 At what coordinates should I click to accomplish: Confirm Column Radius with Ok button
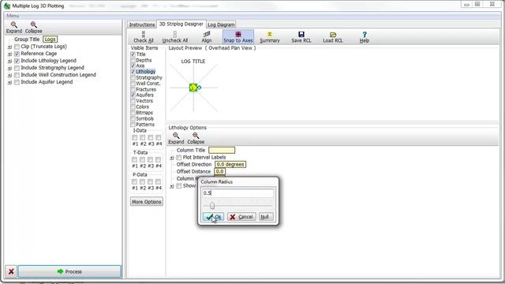coord(213,217)
